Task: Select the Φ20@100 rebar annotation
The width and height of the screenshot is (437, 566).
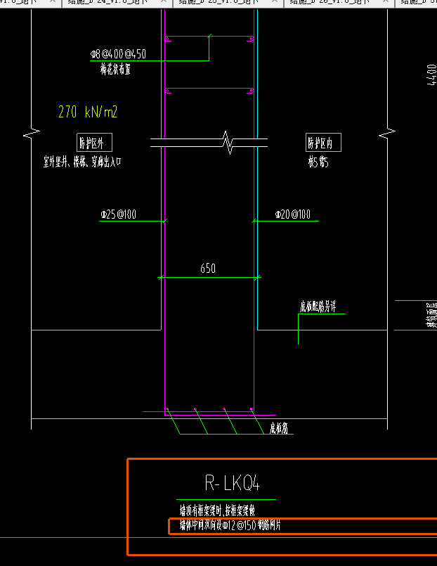Action: coord(293,214)
